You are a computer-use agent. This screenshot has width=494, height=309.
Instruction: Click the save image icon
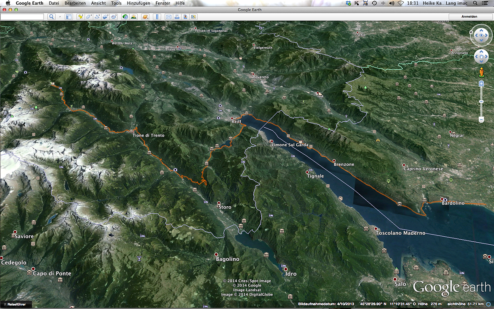click(185, 17)
